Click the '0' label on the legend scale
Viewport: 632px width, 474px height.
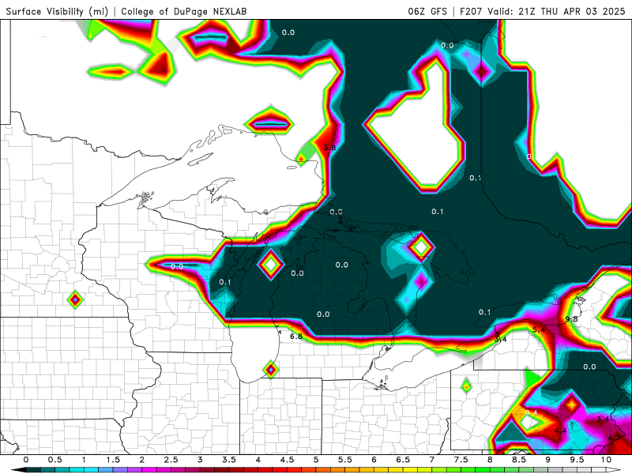click(26, 460)
